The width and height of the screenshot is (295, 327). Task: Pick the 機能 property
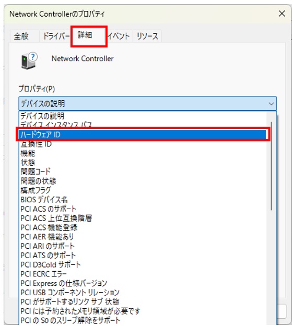point(143,153)
